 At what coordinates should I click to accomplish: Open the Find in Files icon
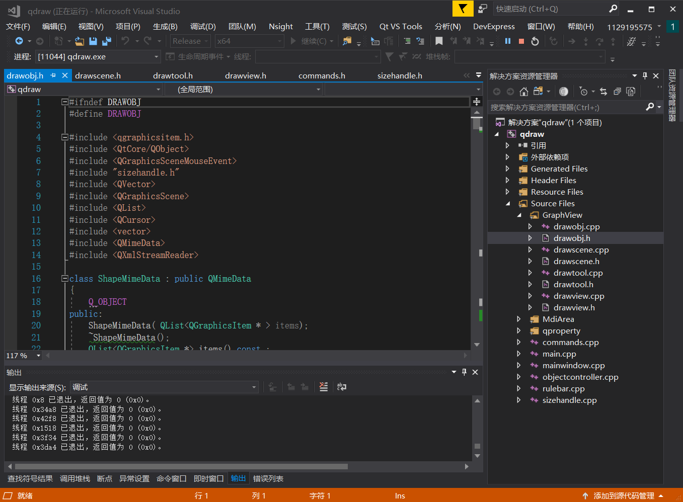(347, 41)
